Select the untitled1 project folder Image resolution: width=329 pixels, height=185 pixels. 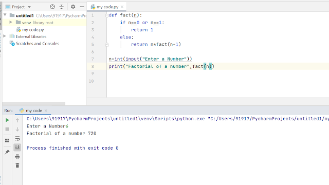[25, 15]
